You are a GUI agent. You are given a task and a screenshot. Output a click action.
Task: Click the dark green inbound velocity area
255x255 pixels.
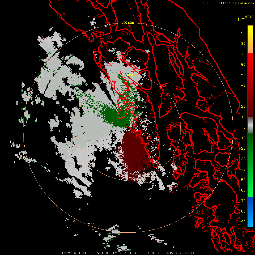(116, 116)
